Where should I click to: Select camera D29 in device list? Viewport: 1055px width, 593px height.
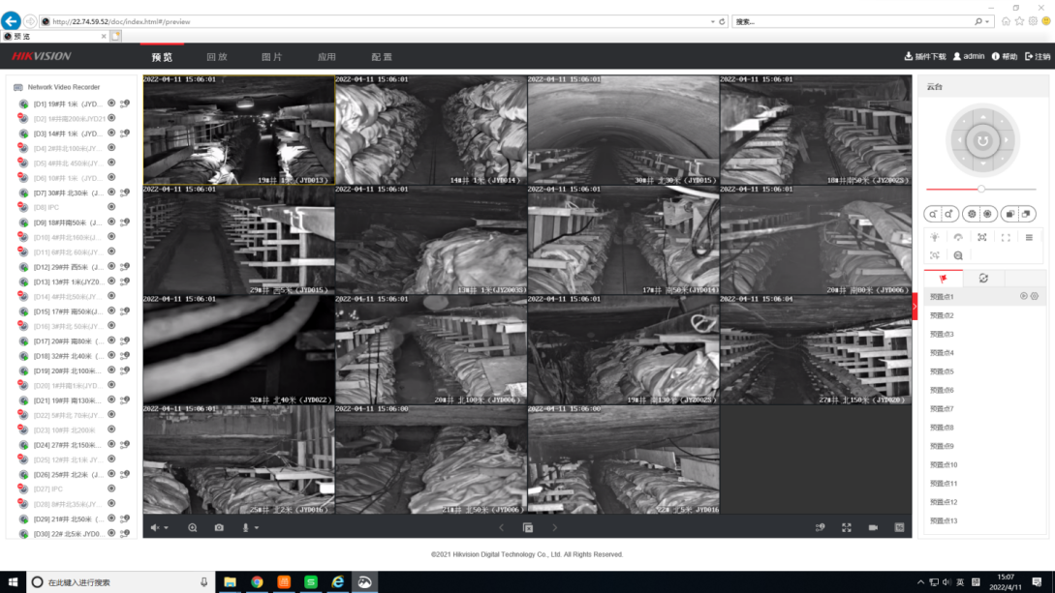pos(67,519)
